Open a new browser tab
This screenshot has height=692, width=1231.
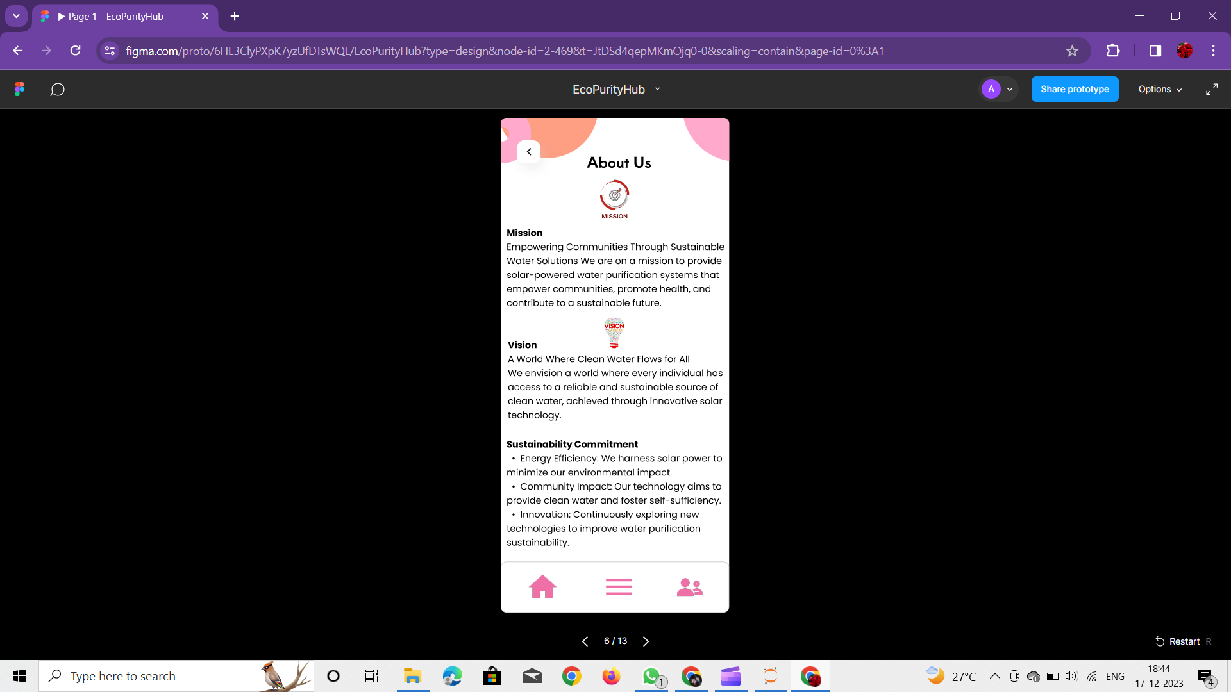(235, 16)
